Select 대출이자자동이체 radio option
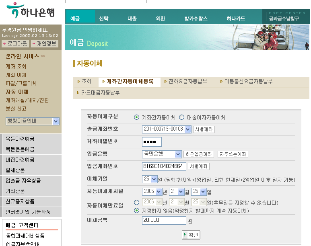Screen dimensions: 311x246 [x=181, y=118]
